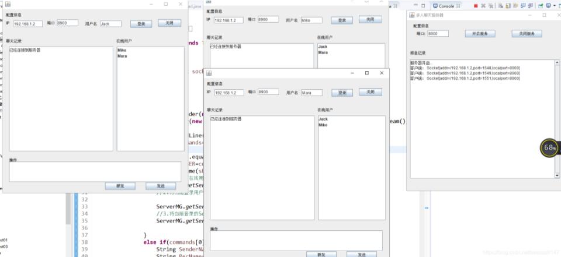Click the chart icon in server window title

(x=412, y=15)
